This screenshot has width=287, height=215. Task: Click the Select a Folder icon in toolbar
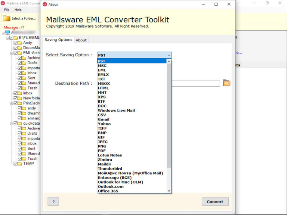click(7, 18)
